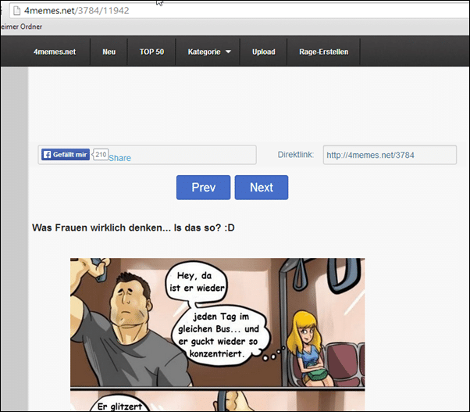Go to the Neu section

pos(109,52)
